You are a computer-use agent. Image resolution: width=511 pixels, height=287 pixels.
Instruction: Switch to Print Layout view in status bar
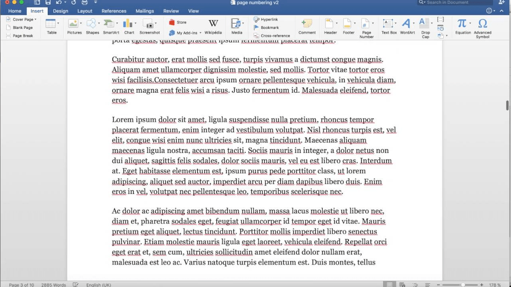[389, 284]
